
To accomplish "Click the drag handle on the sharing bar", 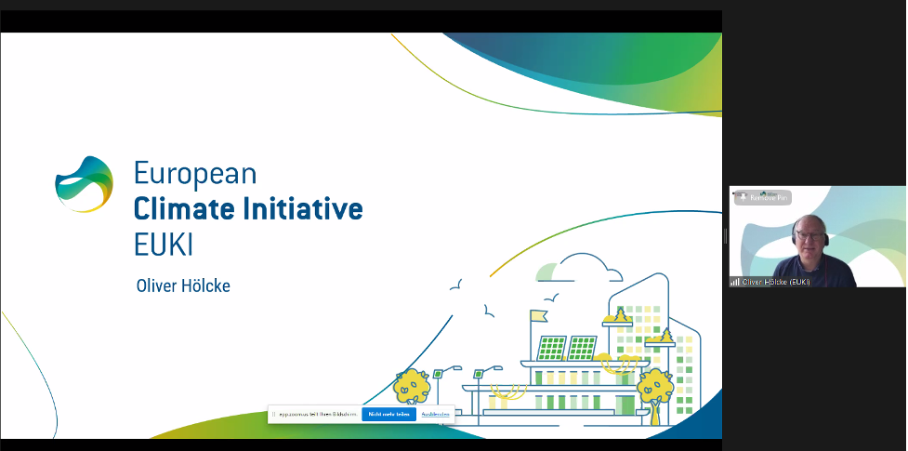I will [x=275, y=414].
